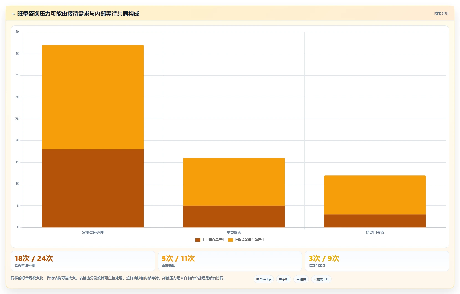The width and height of the screenshot is (460, 294).
Task: Click the y-axis tick label 20
Action: tap(17, 140)
